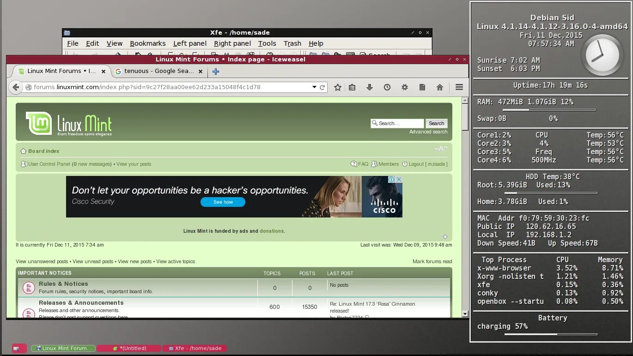Click the FAQ question mark icon
Image resolution: width=633 pixels, height=356 pixels.
point(354,164)
